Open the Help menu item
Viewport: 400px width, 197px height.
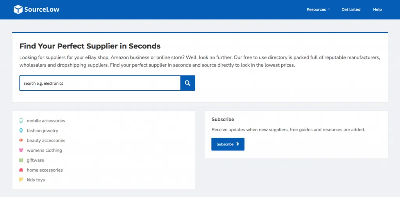point(377,9)
